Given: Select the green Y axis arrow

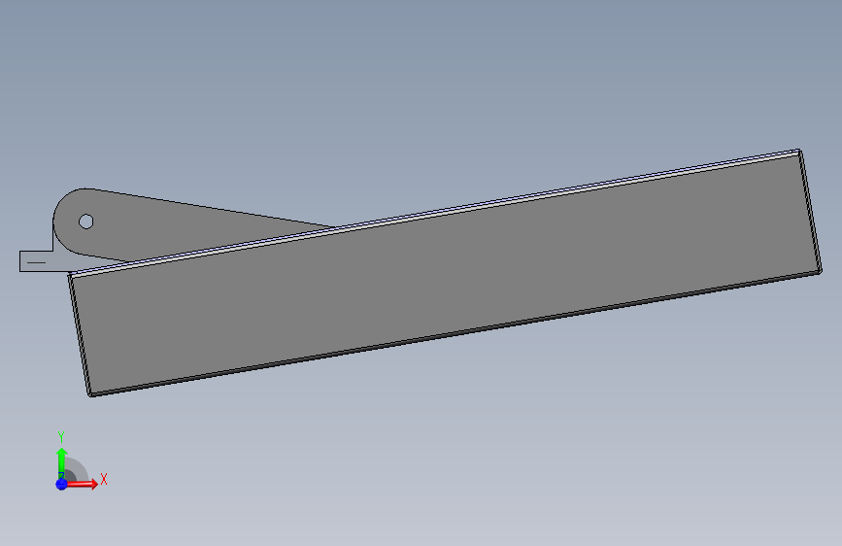Looking at the screenshot, I should coord(62,462).
